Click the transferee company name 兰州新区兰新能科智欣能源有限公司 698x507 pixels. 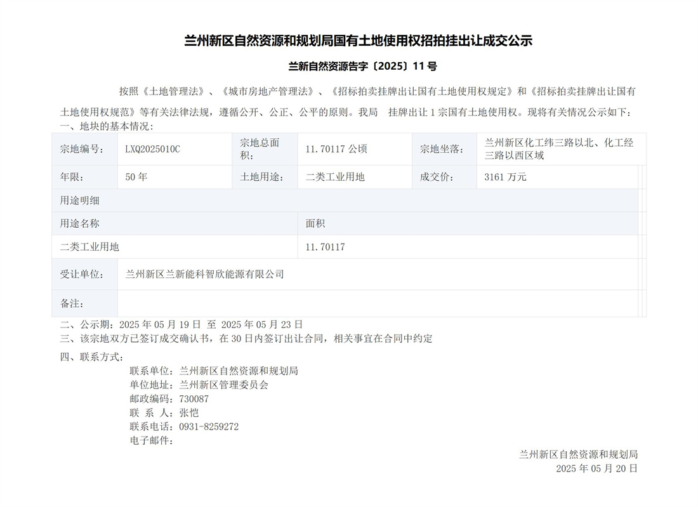tap(204, 274)
